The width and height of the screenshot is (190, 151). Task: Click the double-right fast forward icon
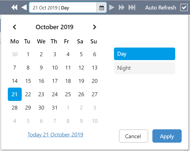point(121,8)
